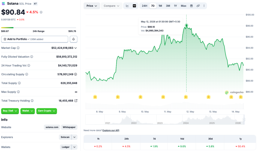
Task: Open the Compare dropdown
Action: pos(111,6)
